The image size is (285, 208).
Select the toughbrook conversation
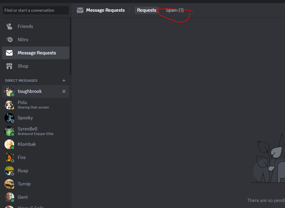36,91
